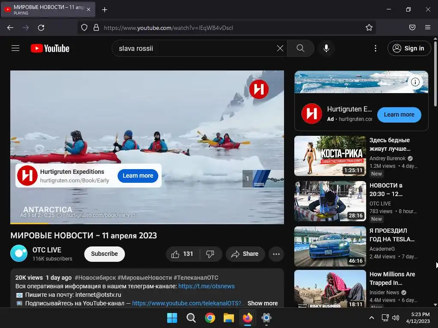Click Learn more in sidebar Hurtigruten ad
The image size is (438, 328).
(x=399, y=114)
